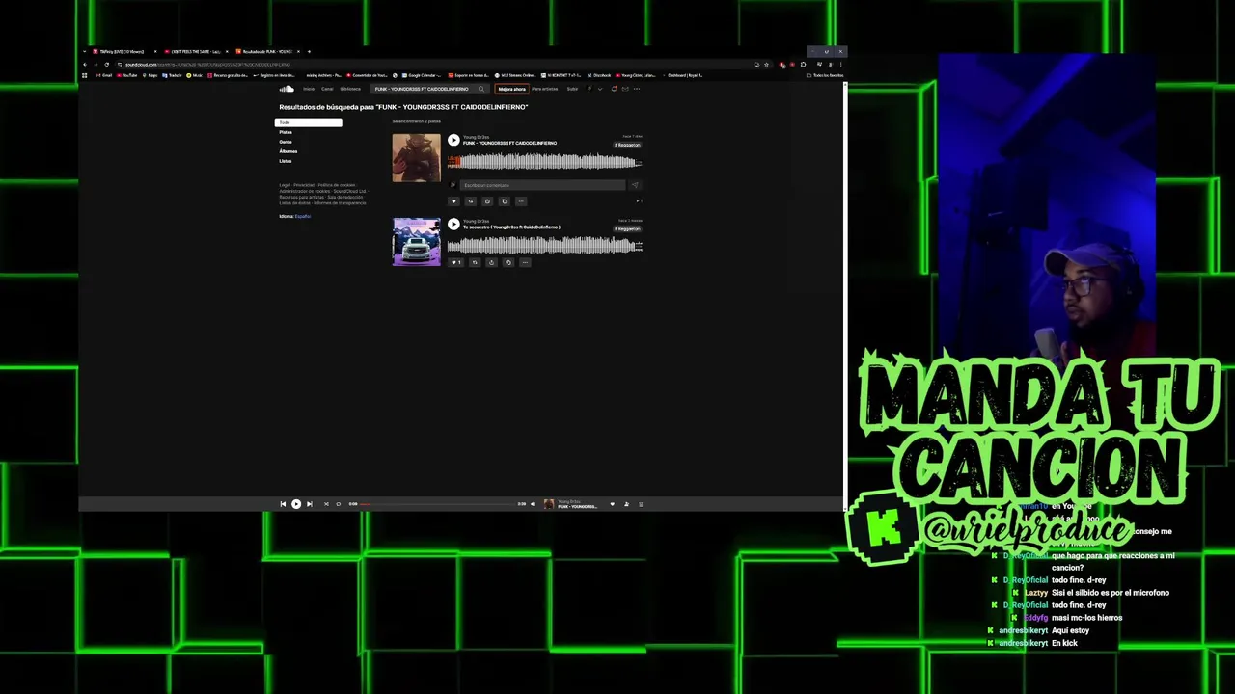Select the Listas search filter
The width and height of the screenshot is (1235, 694).
click(x=286, y=161)
